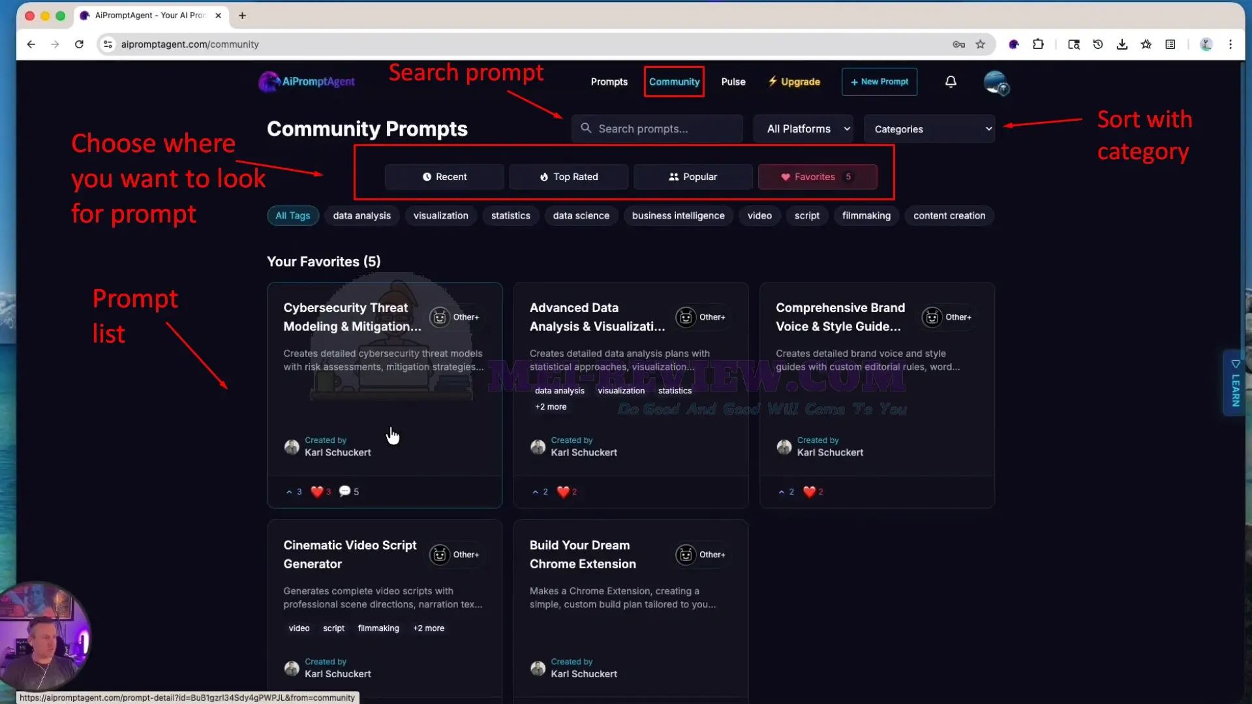Filter by the content creation tag
The width and height of the screenshot is (1252, 704).
(949, 215)
